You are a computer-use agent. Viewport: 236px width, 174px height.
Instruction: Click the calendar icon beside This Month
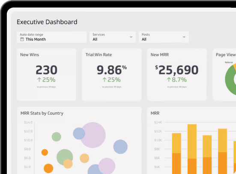(22, 39)
